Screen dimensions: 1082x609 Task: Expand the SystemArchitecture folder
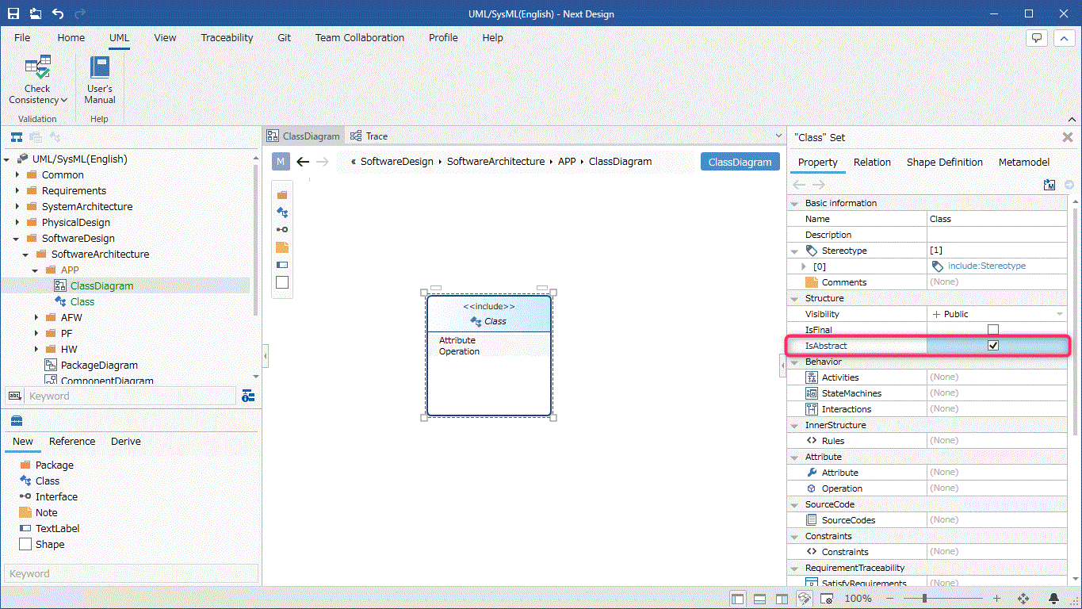(x=17, y=206)
